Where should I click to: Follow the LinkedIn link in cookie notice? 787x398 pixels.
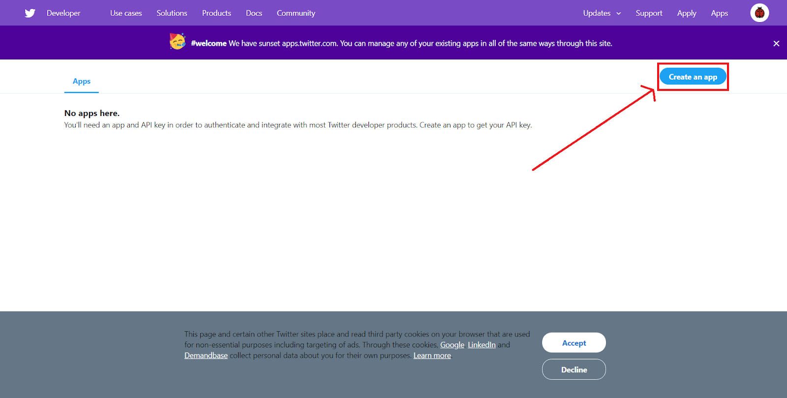coord(482,345)
